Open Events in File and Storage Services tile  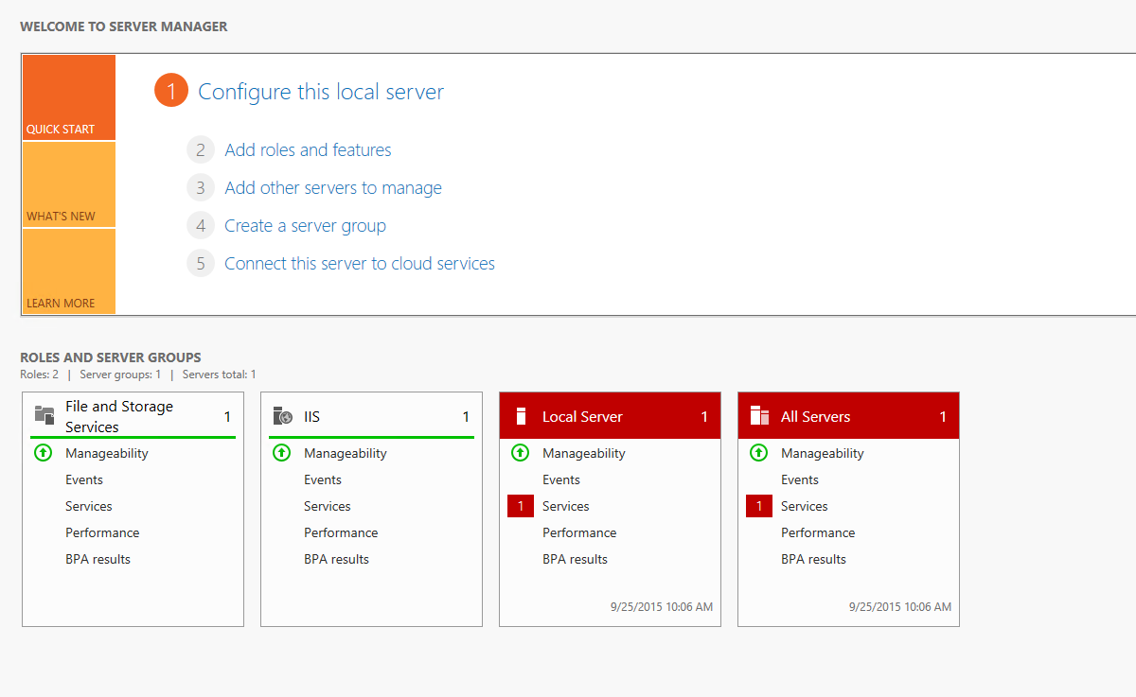click(84, 479)
